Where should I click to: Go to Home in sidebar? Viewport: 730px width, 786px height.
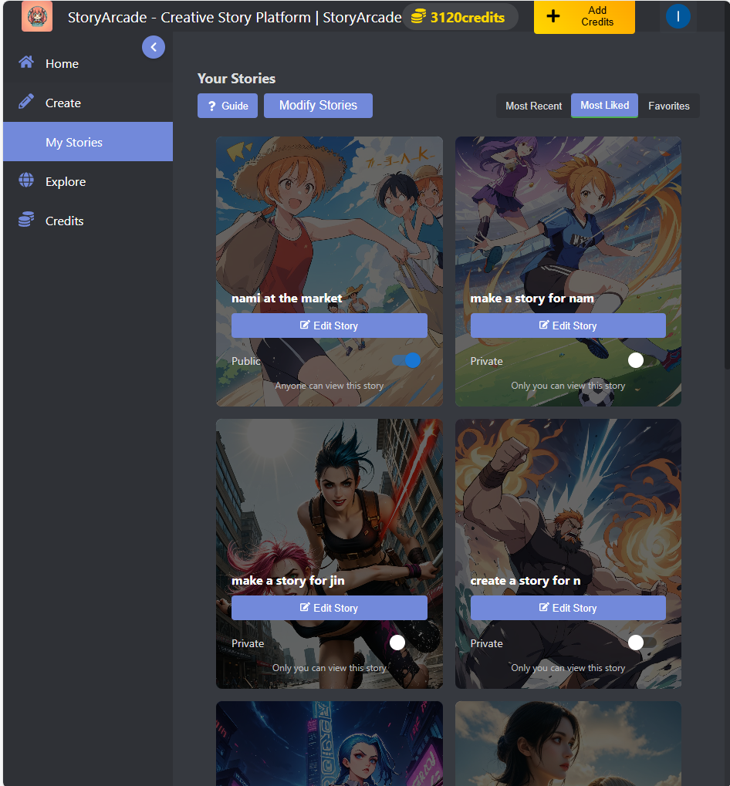click(x=88, y=64)
